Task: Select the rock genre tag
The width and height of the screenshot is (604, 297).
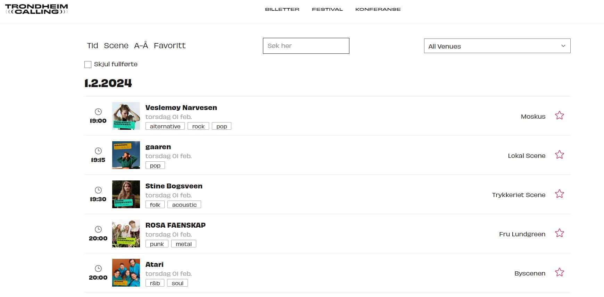Action: point(198,126)
